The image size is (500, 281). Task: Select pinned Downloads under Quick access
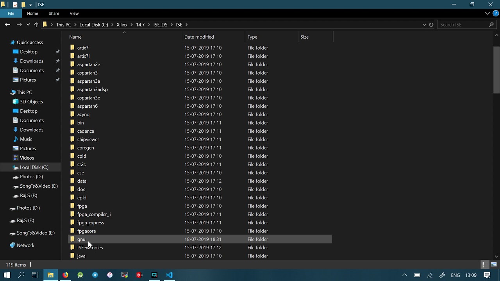[x=32, y=61]
